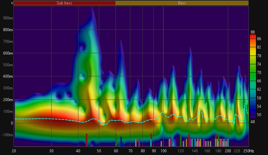Click the color gradient scale bar
This screenshot has width=268, height=155.
click(253, 77)
